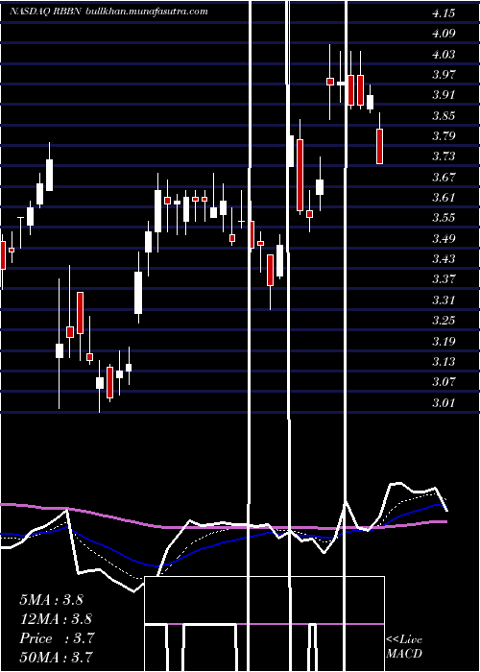This screenshot has height=672, width=480.
Task: Click the 3.31 price axis label
Action: point(444,300)
